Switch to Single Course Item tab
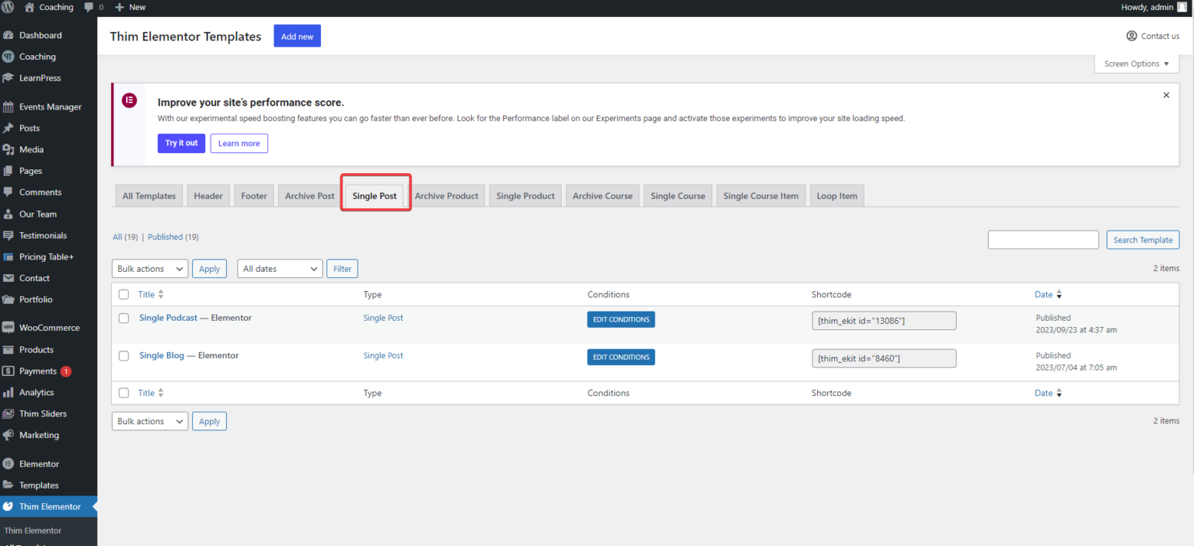This screenshot has height=546, width=1194. (761, 196)
